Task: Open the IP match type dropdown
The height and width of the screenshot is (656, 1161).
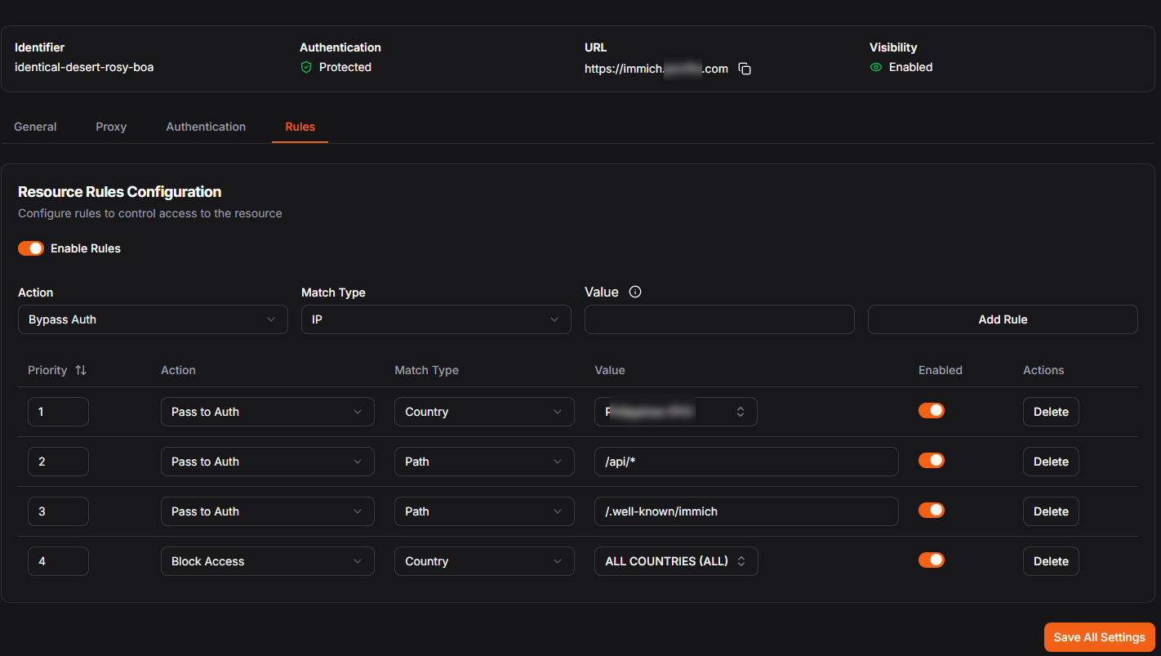Action: (436, 319)
